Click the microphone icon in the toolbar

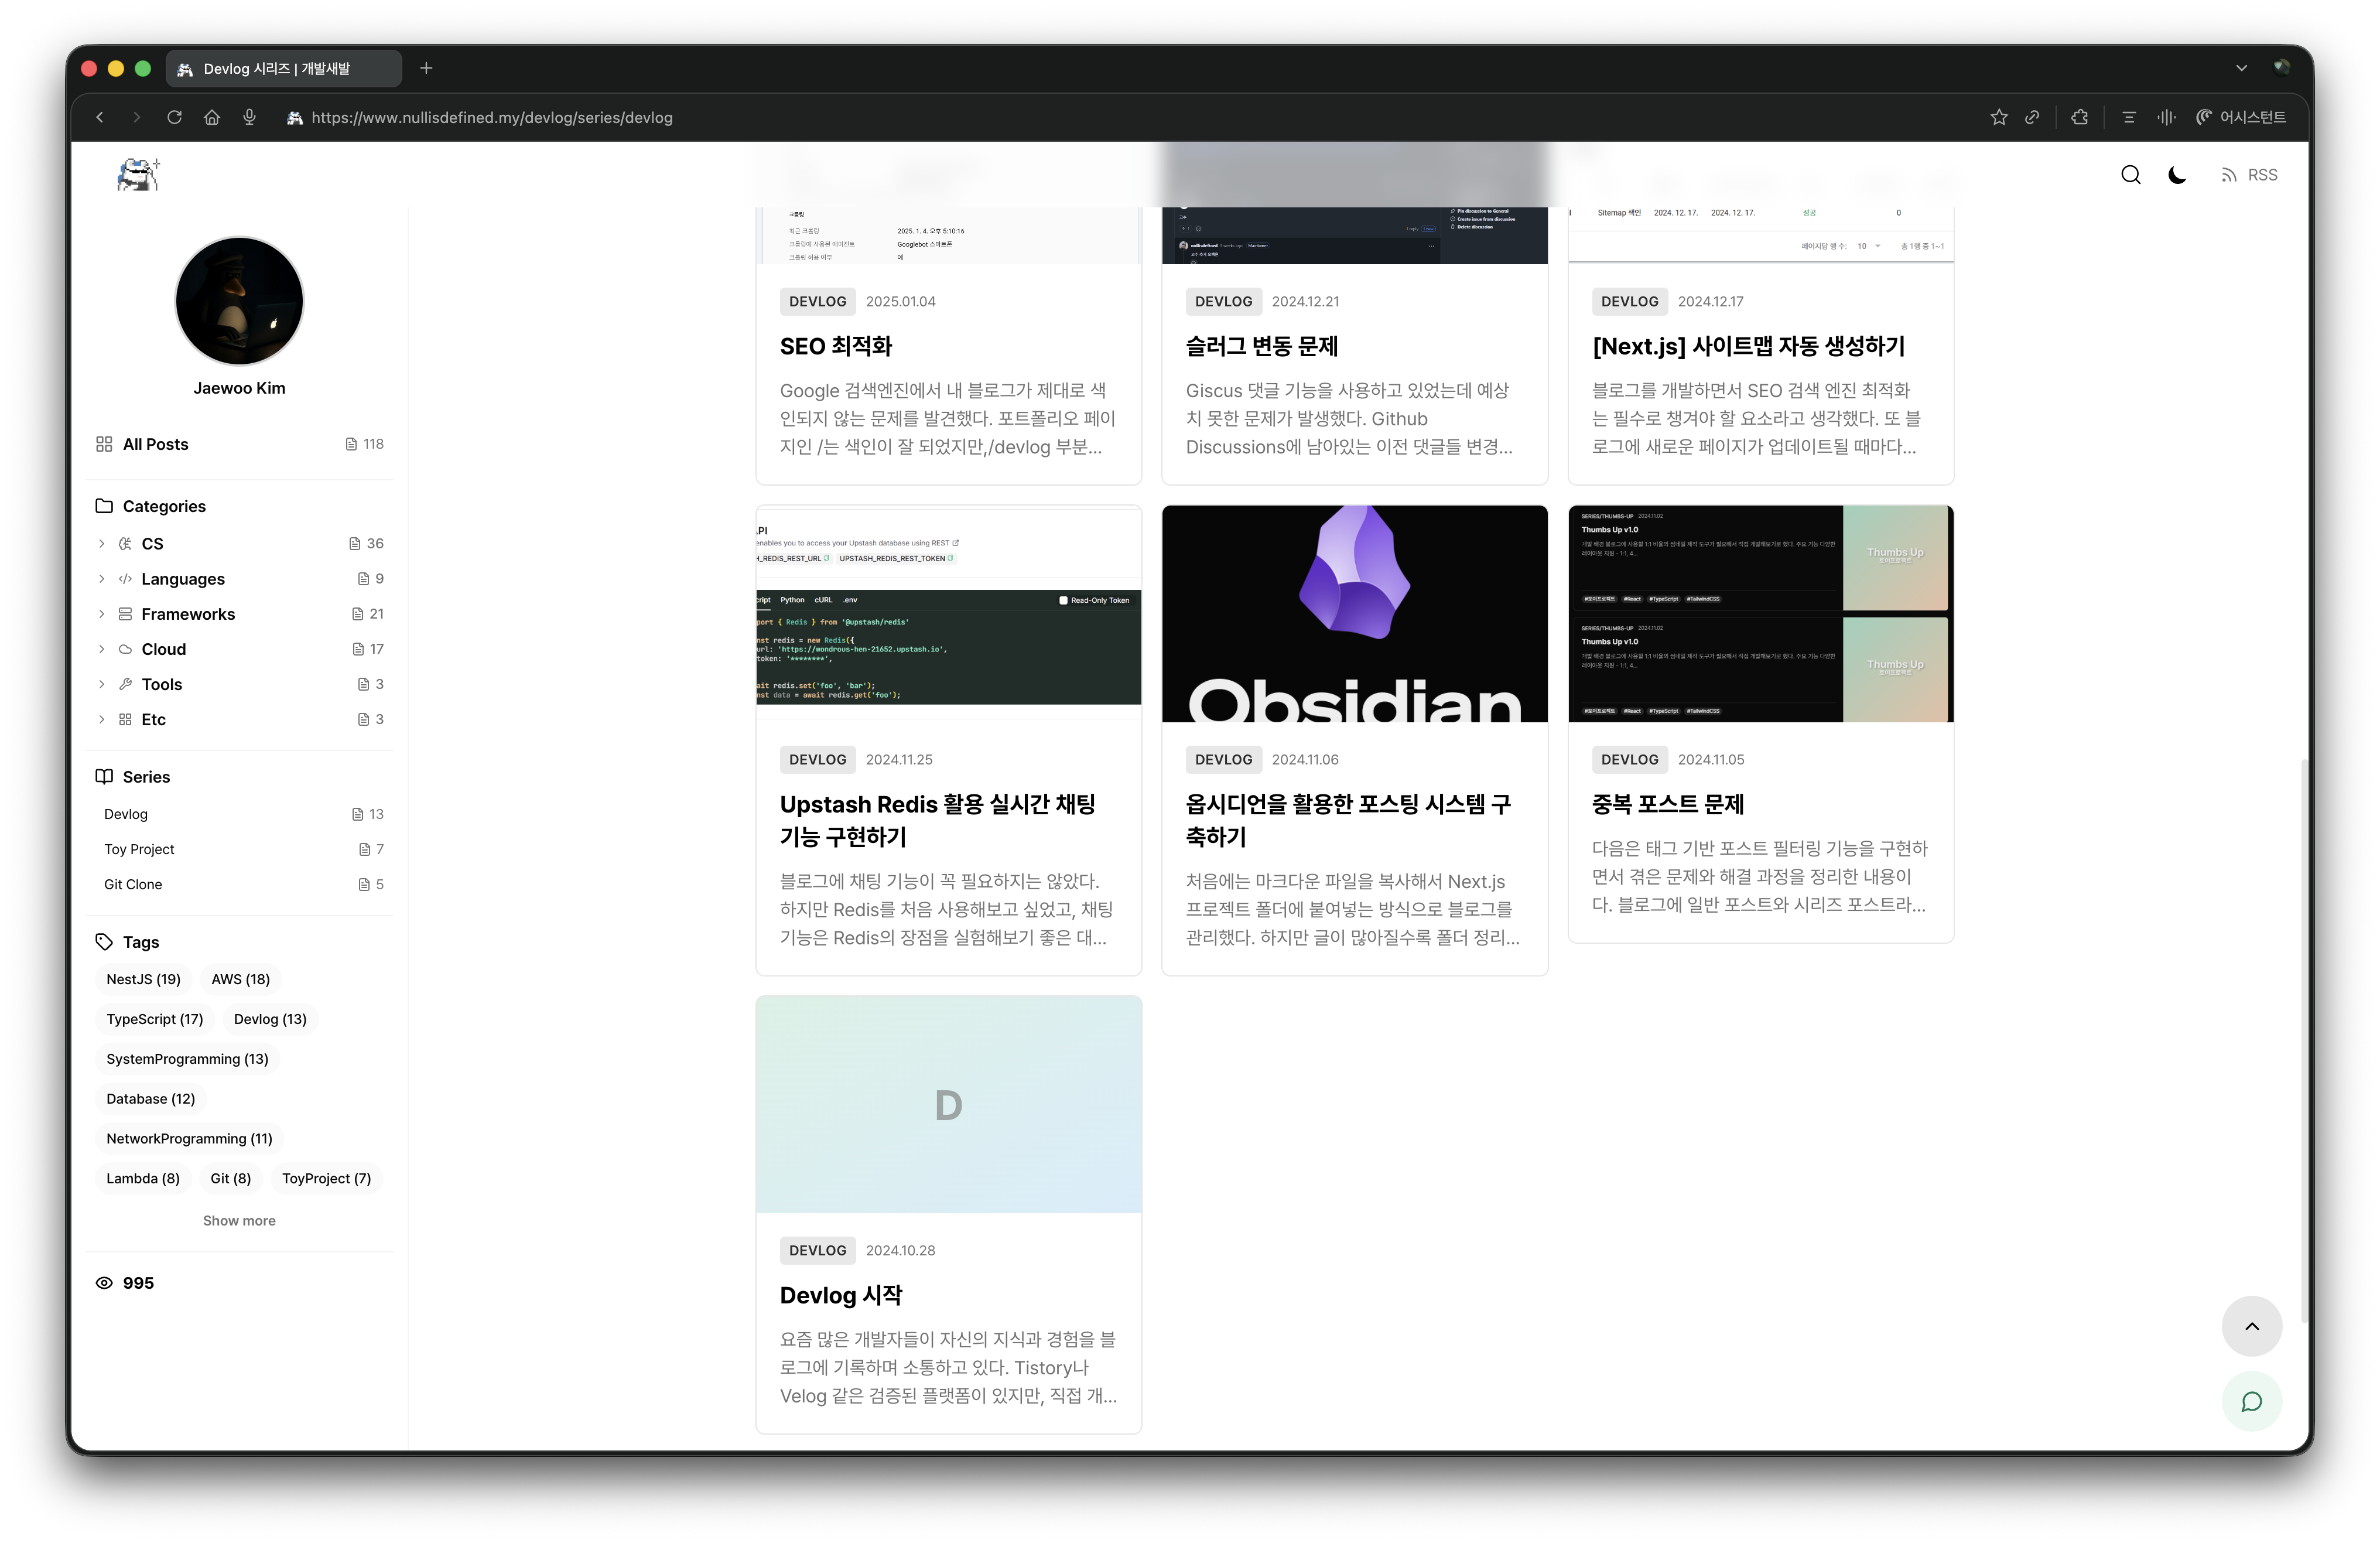[x=249, y=117]
